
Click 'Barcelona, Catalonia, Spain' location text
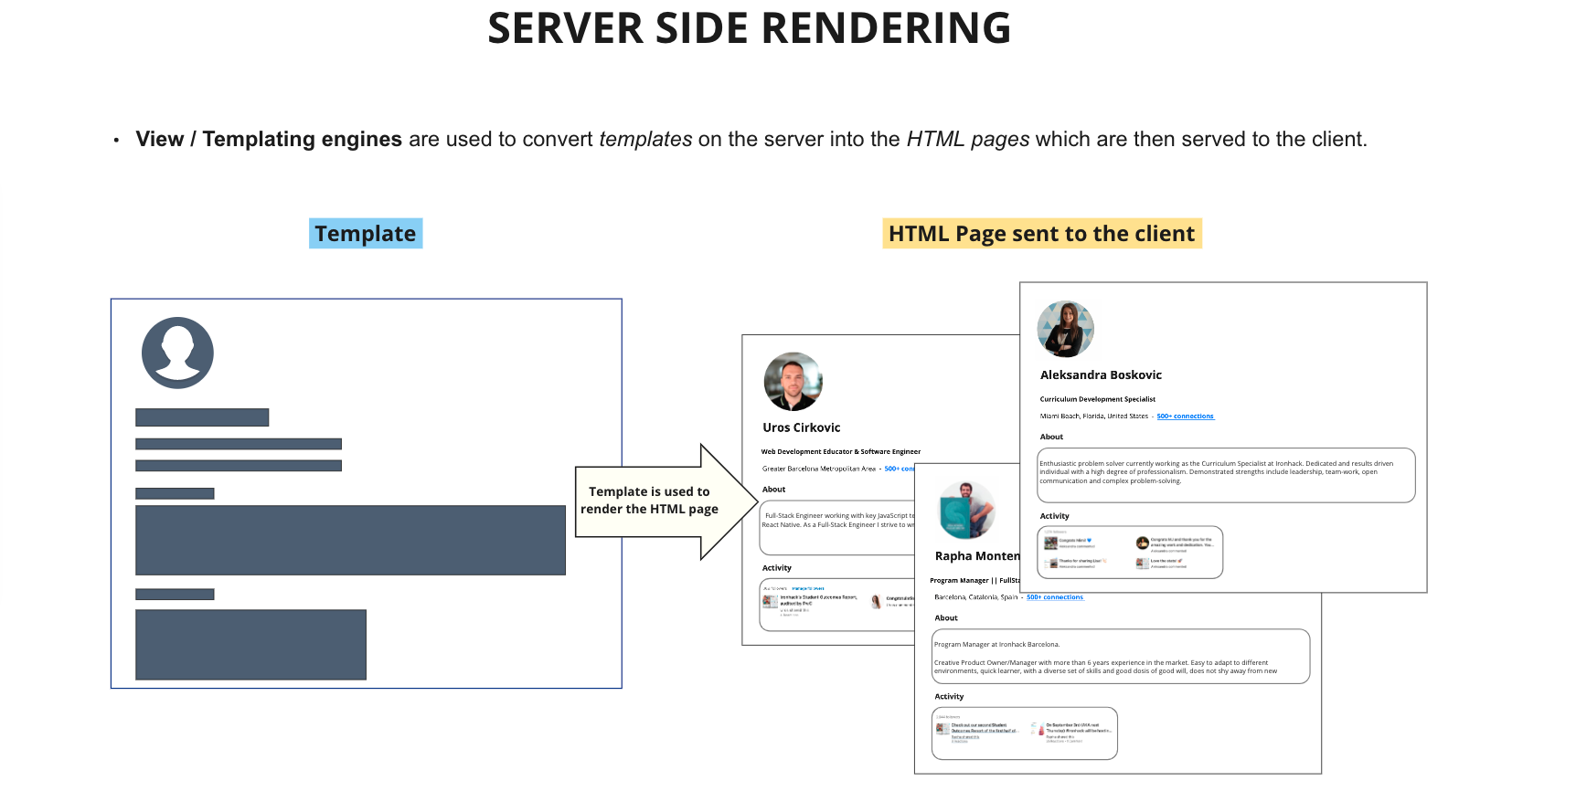975,597
